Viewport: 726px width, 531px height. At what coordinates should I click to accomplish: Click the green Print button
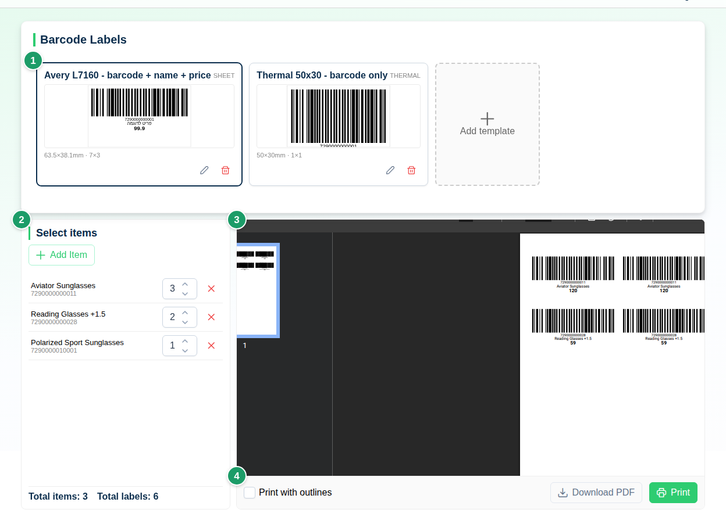click(673, 493)
